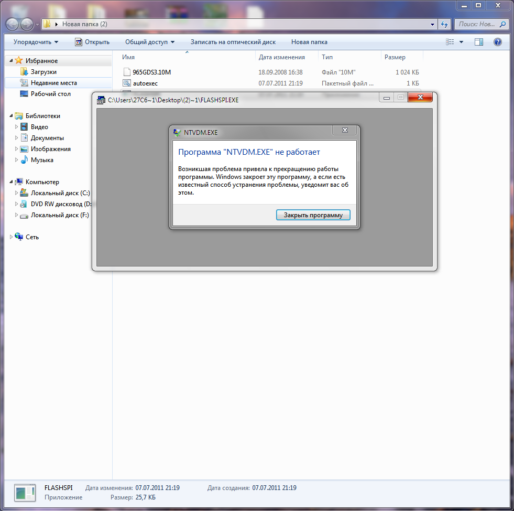
Task: Click the Новая папка toolbar button
Action: tap(309, 42)
